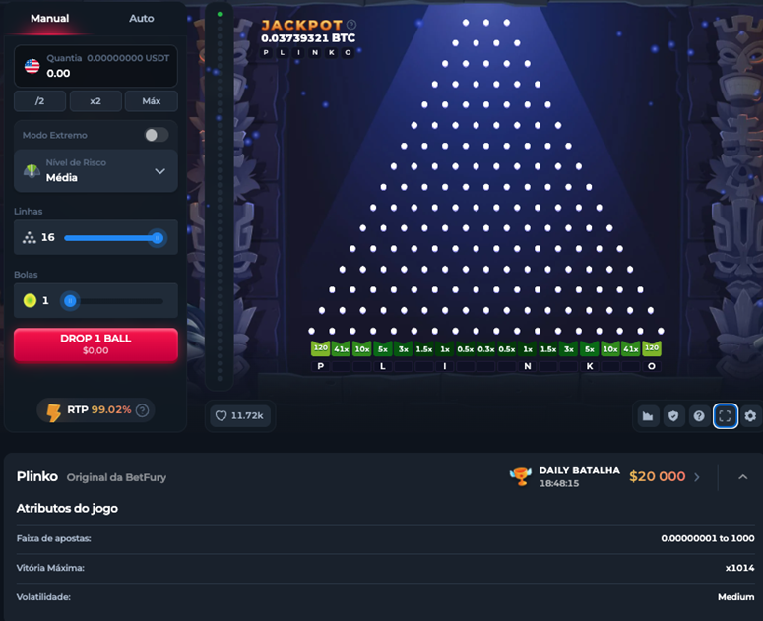Show RTP info question mark
The width and height of the screenshot is (763, 621).
(142, 410)
